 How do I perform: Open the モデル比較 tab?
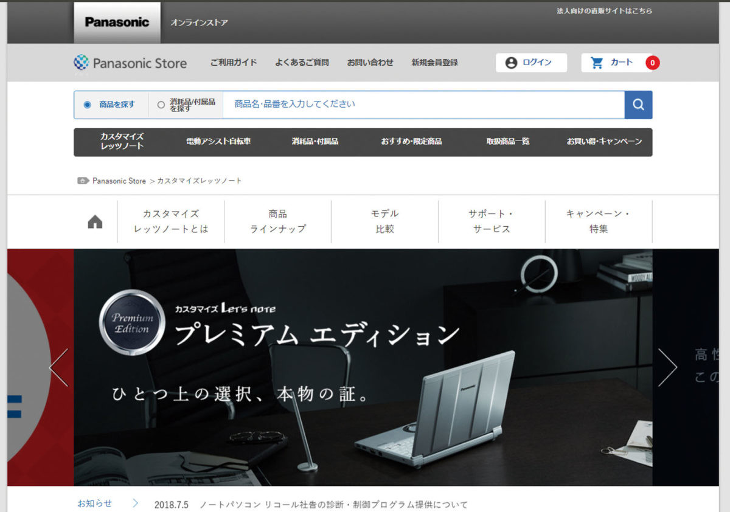385,222
